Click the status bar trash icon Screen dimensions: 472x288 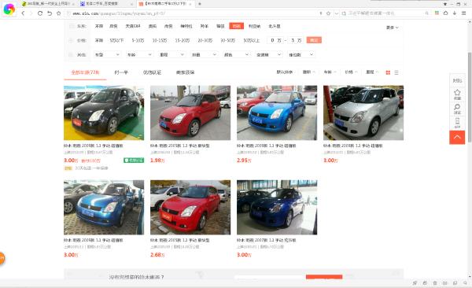(435, 282)
